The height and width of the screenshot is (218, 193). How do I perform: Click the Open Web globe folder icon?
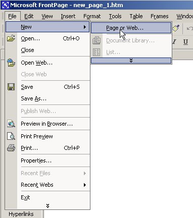click(x=11, y=63)
